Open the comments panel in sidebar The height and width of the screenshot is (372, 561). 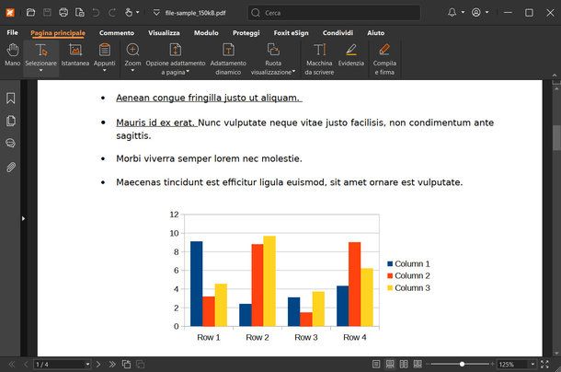coord(11,144)
